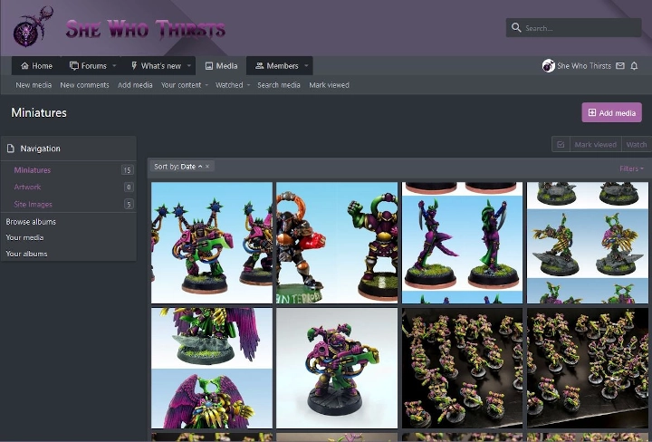Open the What's new tab
This screenshot has height=442, width=652.
(157, 66)
